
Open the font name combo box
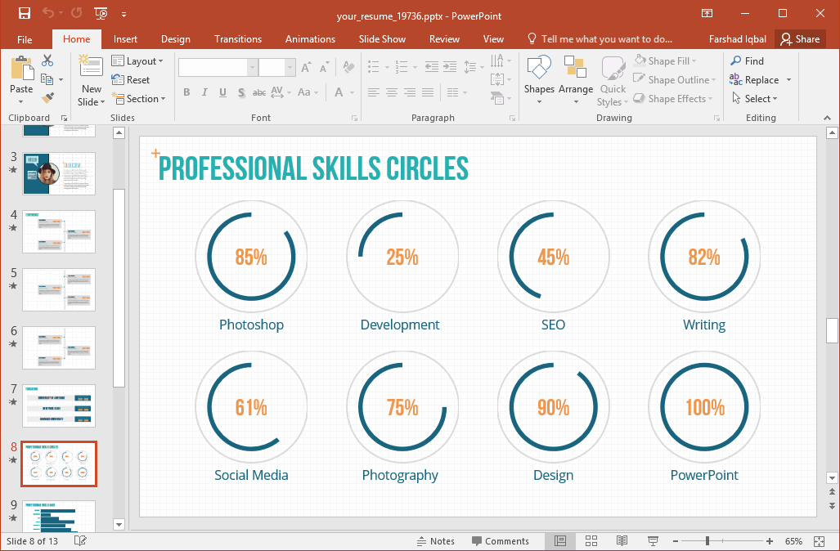coord(218,68)
